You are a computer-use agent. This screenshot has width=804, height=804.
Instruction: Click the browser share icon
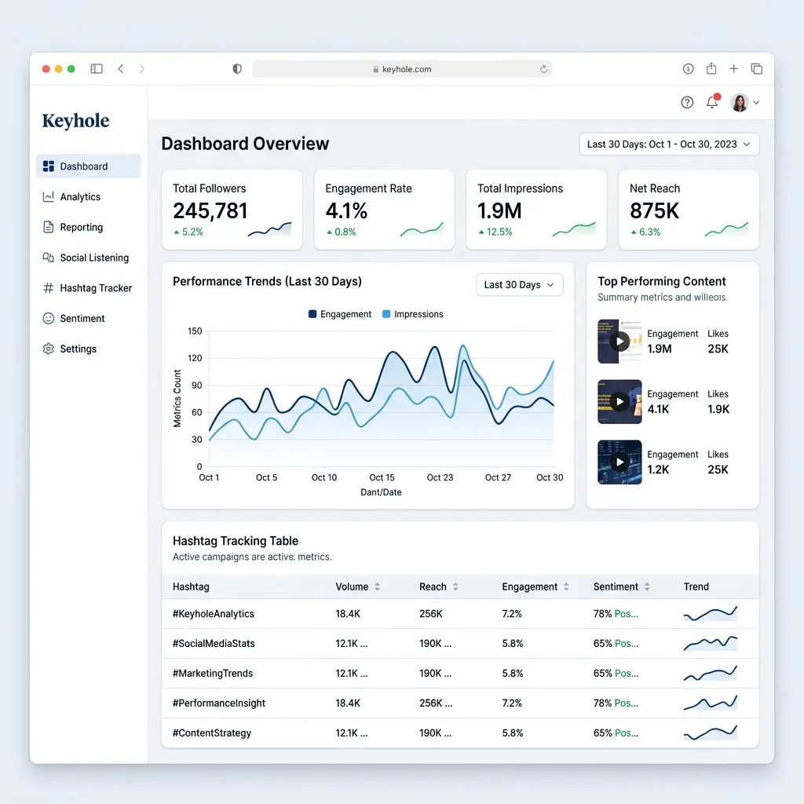pyautogui.click(x=711, y=68)
